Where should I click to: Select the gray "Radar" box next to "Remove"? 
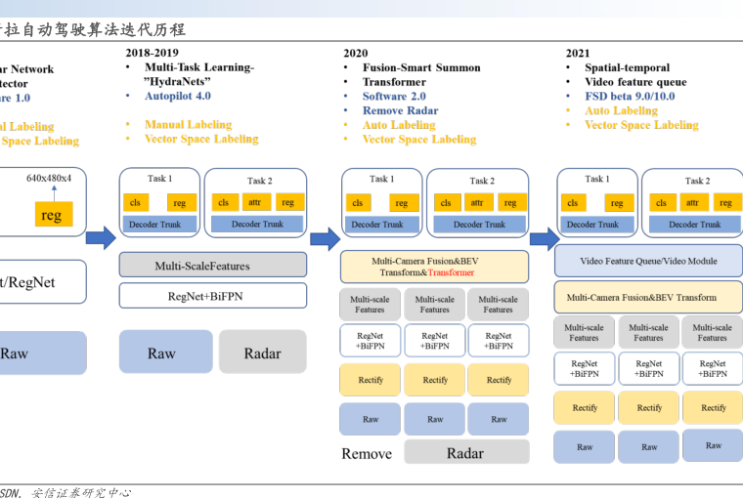point(466,452)
